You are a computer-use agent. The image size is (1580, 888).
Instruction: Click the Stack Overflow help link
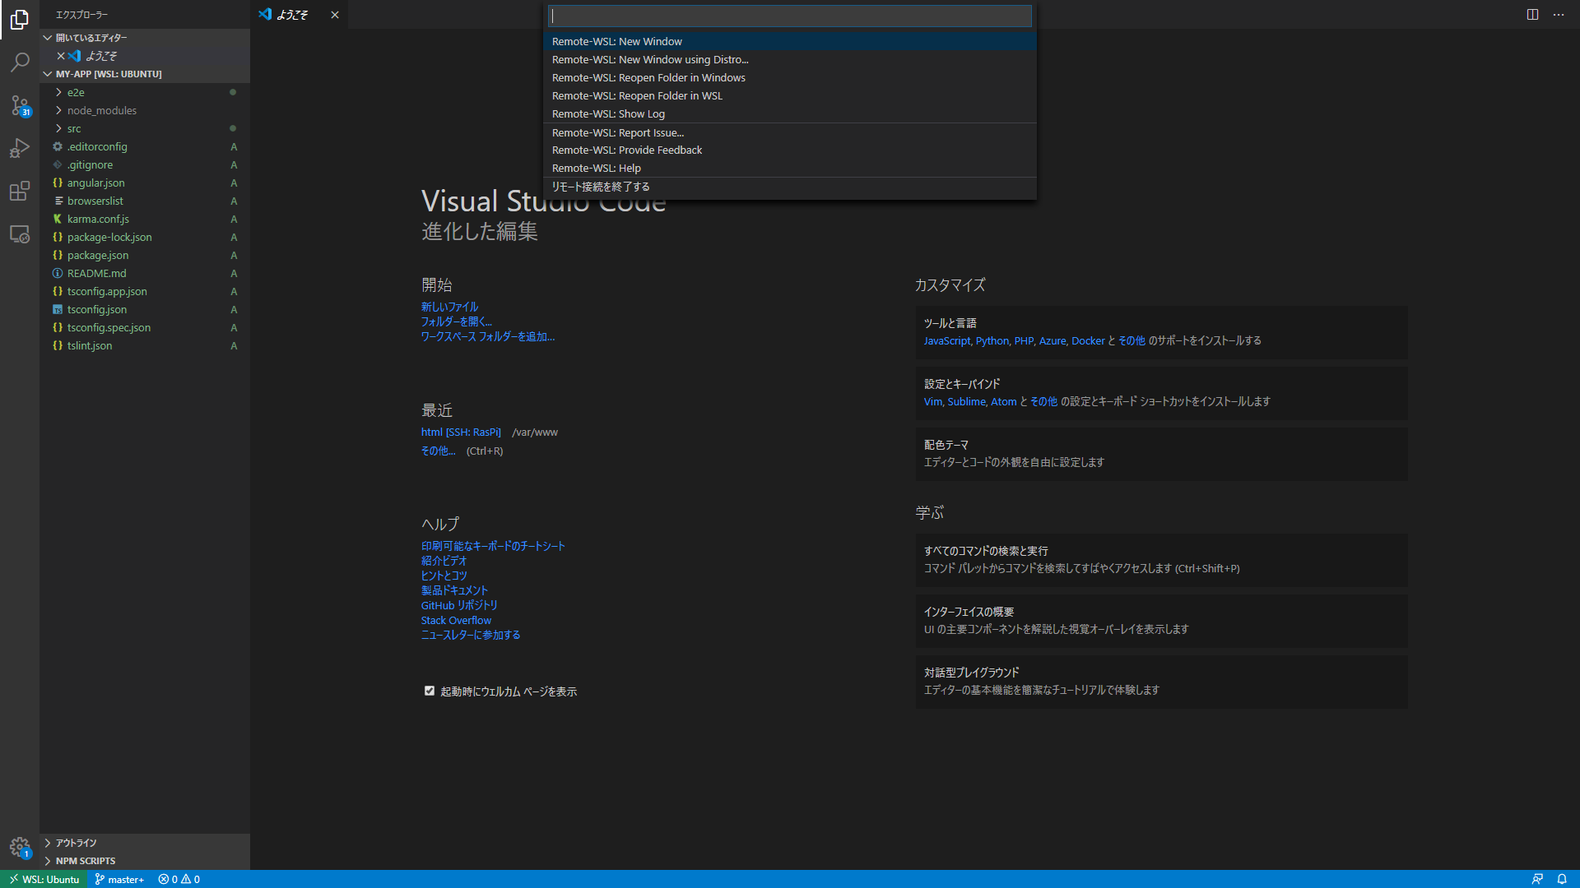coord(456,621)
